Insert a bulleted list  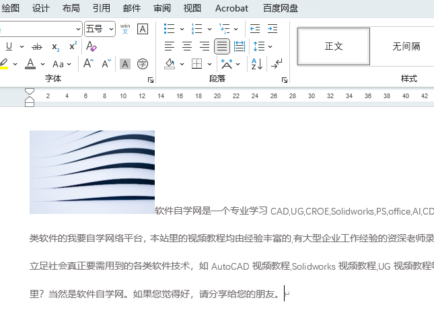pyautogui.click(x=169, y=29)
